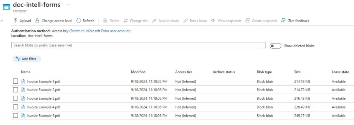Click Create snapshot in toolbar
This screenshot has height=125, width=354.
click(x=261, y=21)
